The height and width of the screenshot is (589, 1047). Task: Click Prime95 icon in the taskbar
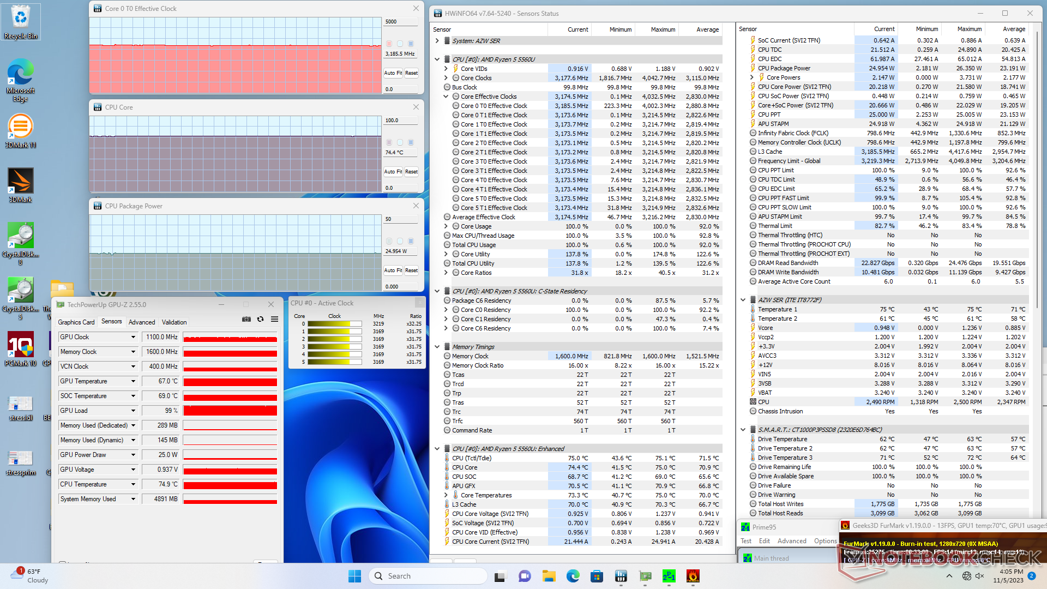point(669,576)
